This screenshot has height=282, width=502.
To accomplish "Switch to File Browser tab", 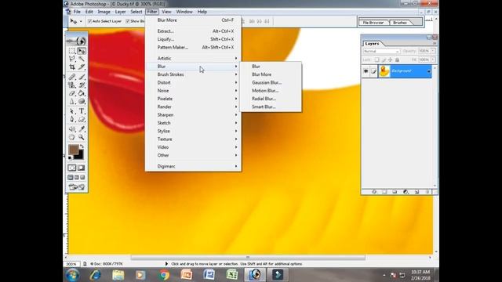I will [373, 23].
